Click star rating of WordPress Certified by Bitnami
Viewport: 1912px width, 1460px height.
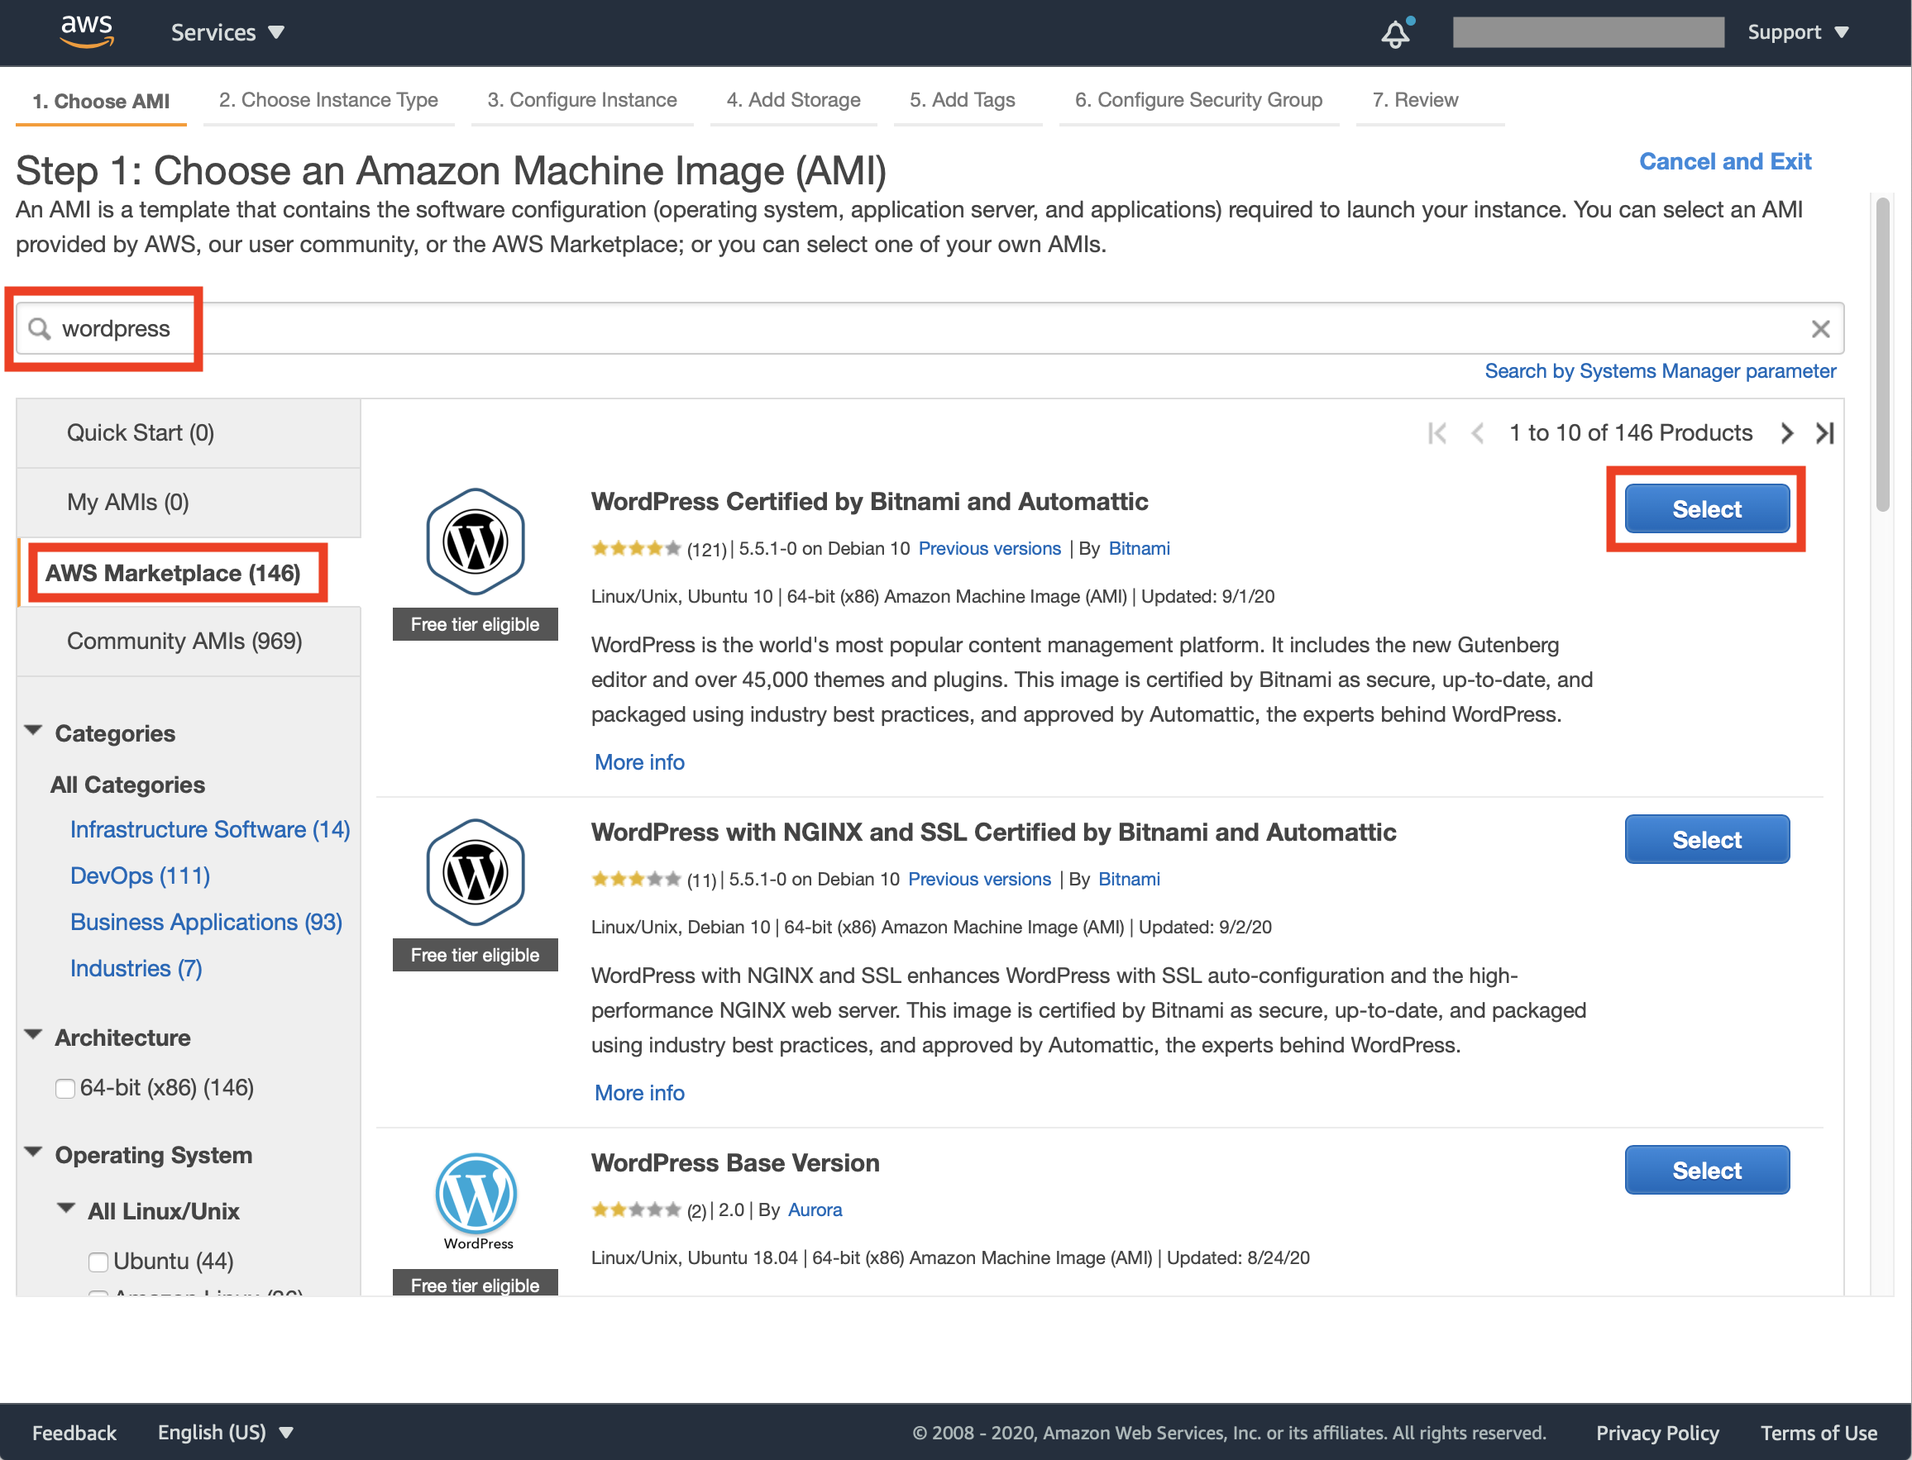point(635,548)
